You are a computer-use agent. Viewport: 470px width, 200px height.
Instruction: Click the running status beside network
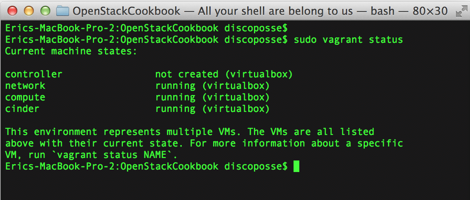pyautogui.click(x=212, y=86)
